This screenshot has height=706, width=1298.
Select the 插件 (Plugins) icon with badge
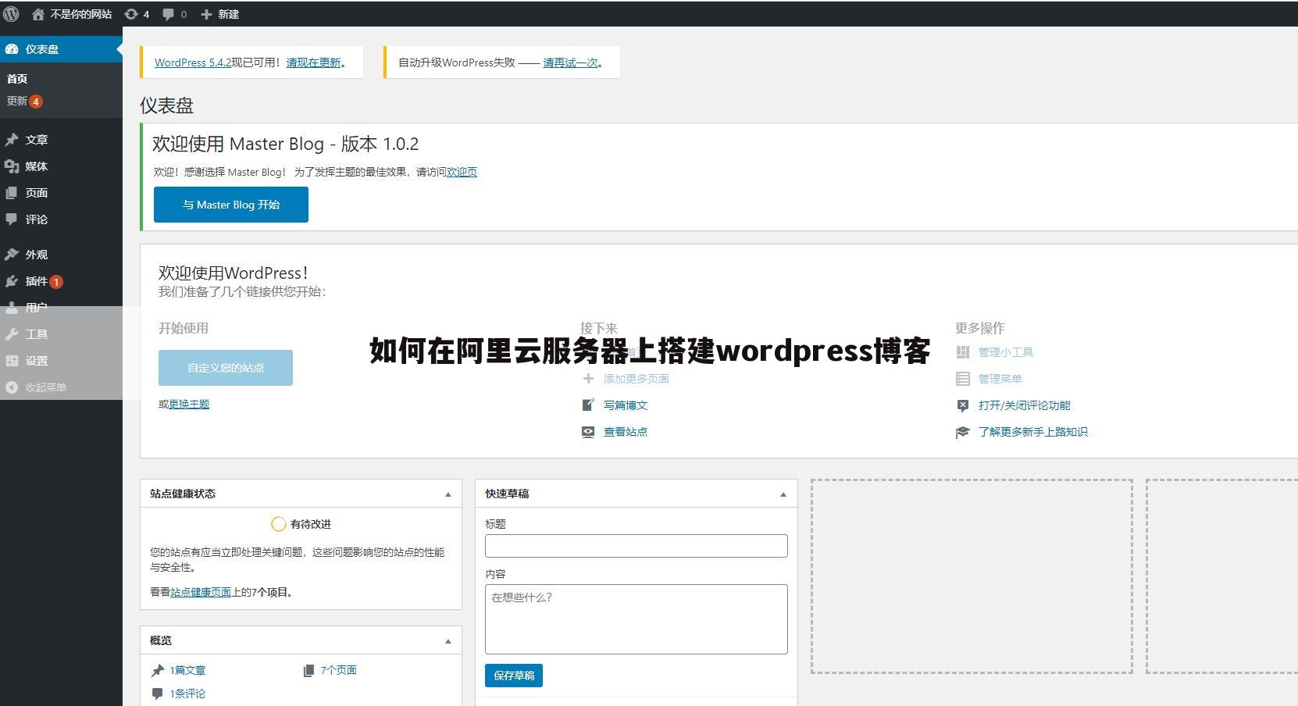tap(12, 281)
